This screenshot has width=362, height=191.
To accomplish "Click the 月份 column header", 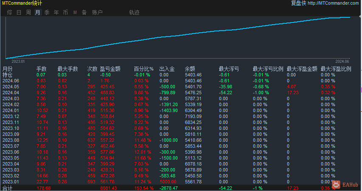I will 7,69.
